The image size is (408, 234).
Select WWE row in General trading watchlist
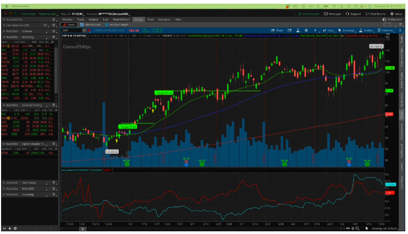click(28, 126)
